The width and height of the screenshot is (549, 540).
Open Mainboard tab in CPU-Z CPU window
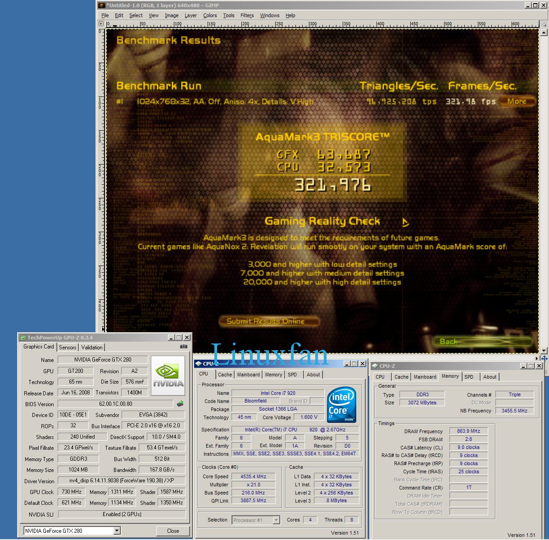pyautogui.click(x=249, y=375)
